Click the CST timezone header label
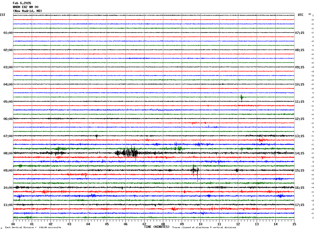Viewport: 315px width, 231px height. pos(3,15)
